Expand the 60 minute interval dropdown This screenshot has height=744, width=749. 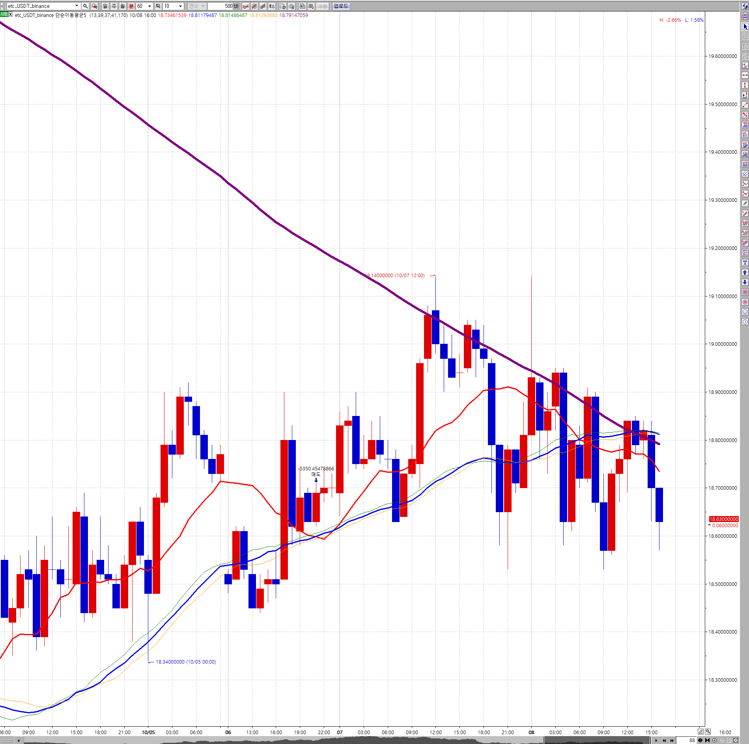point(149,6)
